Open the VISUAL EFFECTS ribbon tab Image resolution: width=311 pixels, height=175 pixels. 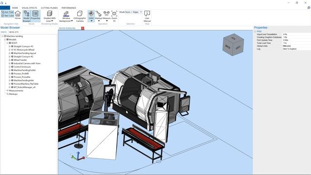[x=29, y=8]
